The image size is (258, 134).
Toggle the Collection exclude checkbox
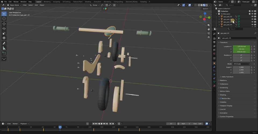(250, 11)
